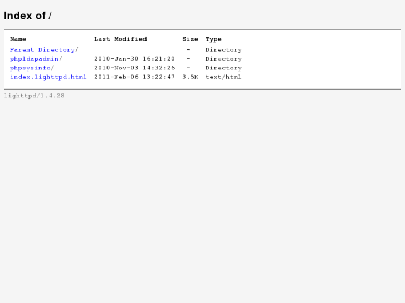Click the Type column header

click(213, 39)
